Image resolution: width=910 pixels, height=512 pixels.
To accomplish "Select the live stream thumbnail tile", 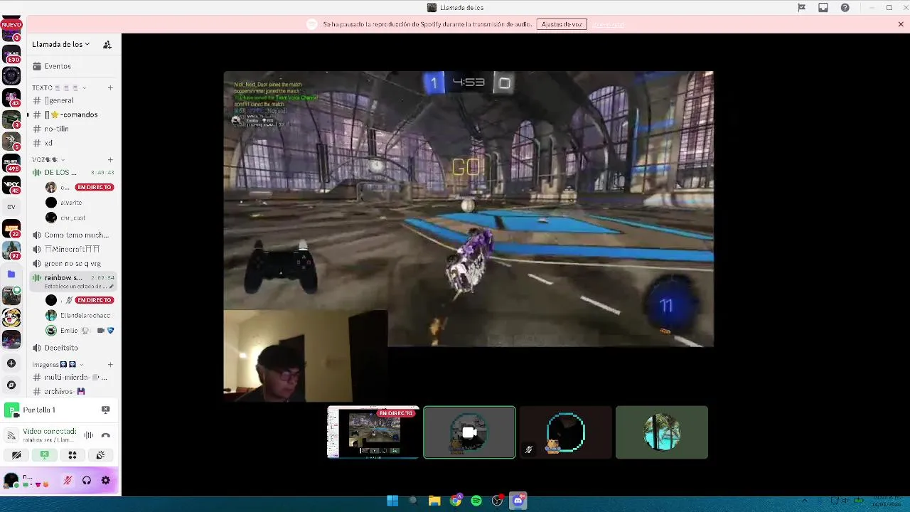I will (373, 432).
